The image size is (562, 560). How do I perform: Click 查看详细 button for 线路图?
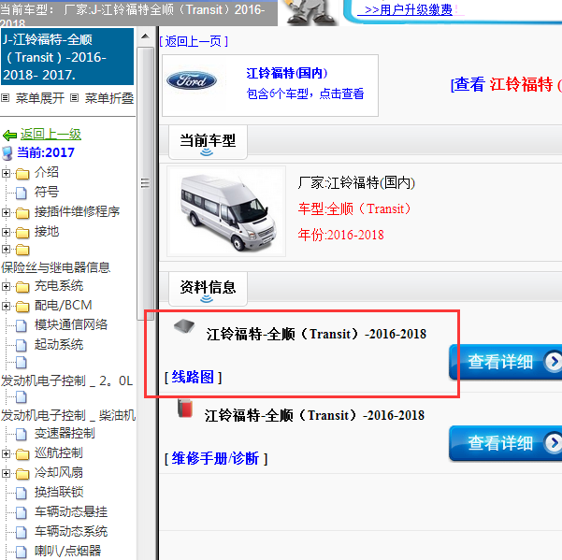pyautogui.click(x=505, y=362)
